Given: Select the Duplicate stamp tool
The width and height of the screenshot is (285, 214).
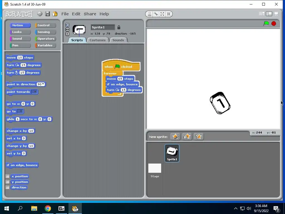Looking at the screenshot, I should 149,14.
